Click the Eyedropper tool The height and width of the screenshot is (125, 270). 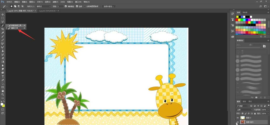click(3, 33)
